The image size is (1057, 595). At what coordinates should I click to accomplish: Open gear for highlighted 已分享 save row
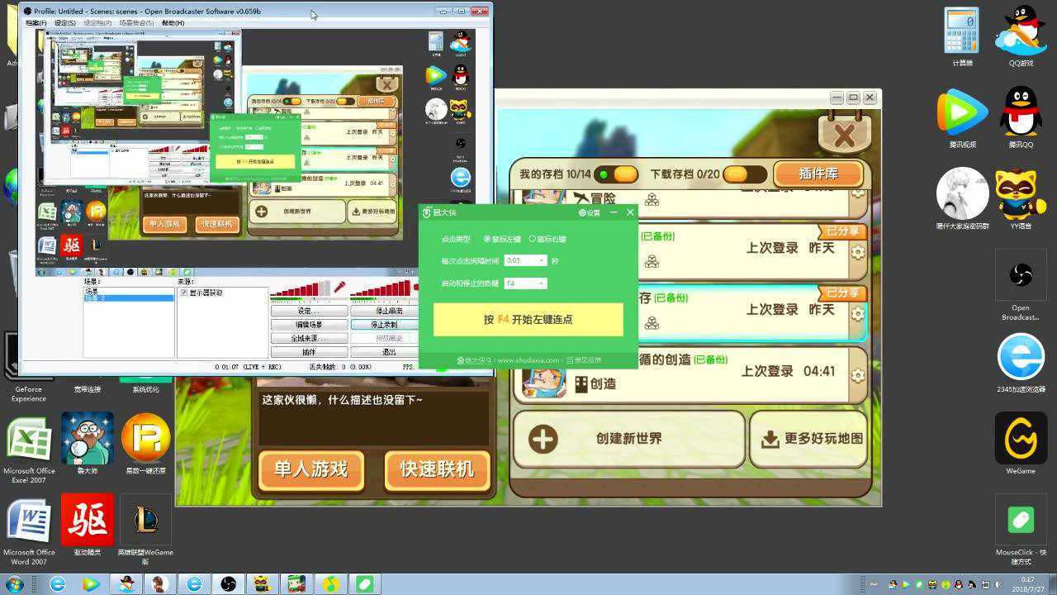tap(858, 314)
